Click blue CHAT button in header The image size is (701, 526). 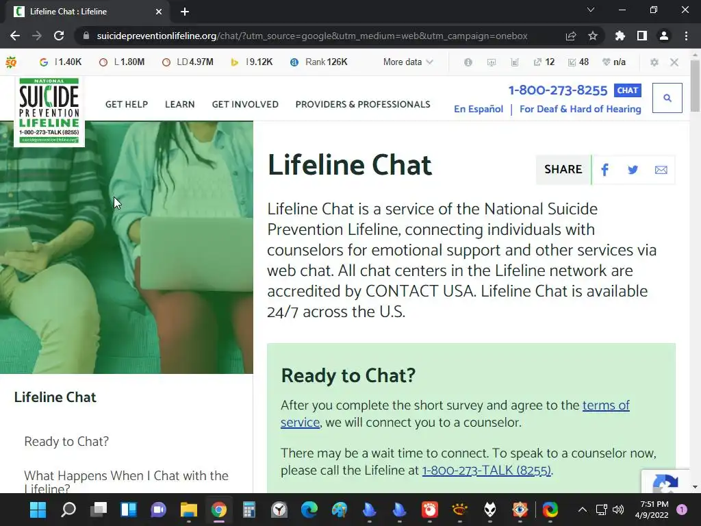628,90
